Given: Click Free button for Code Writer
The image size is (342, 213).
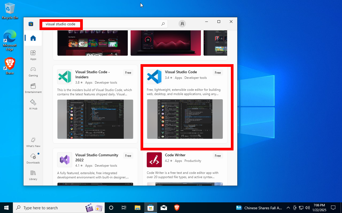Looking at the screenshot, I should 218,156.
